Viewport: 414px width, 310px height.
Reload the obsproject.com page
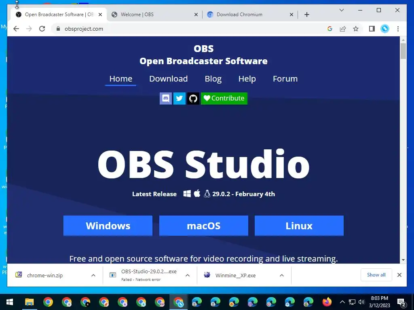[x=42, y=29]
